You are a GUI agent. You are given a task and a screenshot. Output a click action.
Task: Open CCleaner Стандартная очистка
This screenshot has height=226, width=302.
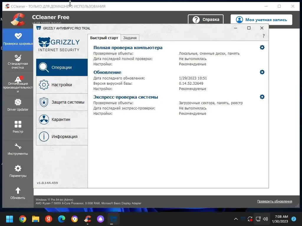(x=18, y=62)
